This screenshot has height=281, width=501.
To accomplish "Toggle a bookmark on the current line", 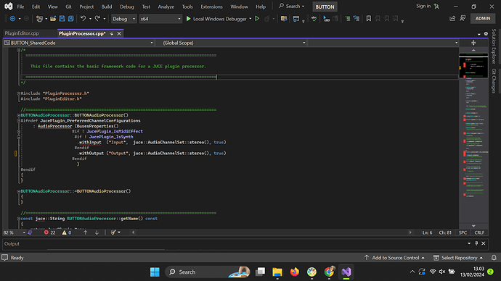I will click(x=368, y=19).
